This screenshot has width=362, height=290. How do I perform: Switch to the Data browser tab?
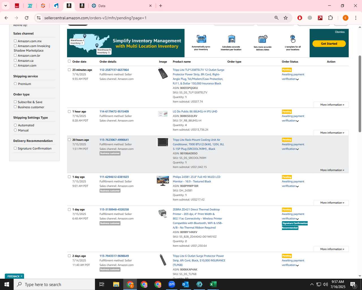122,6
